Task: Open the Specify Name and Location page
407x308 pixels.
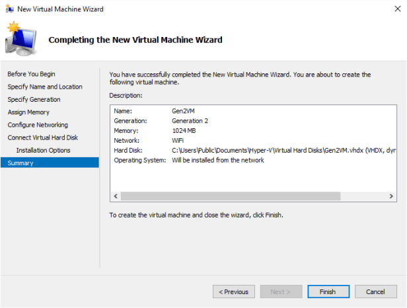Action: click(45, 87)
